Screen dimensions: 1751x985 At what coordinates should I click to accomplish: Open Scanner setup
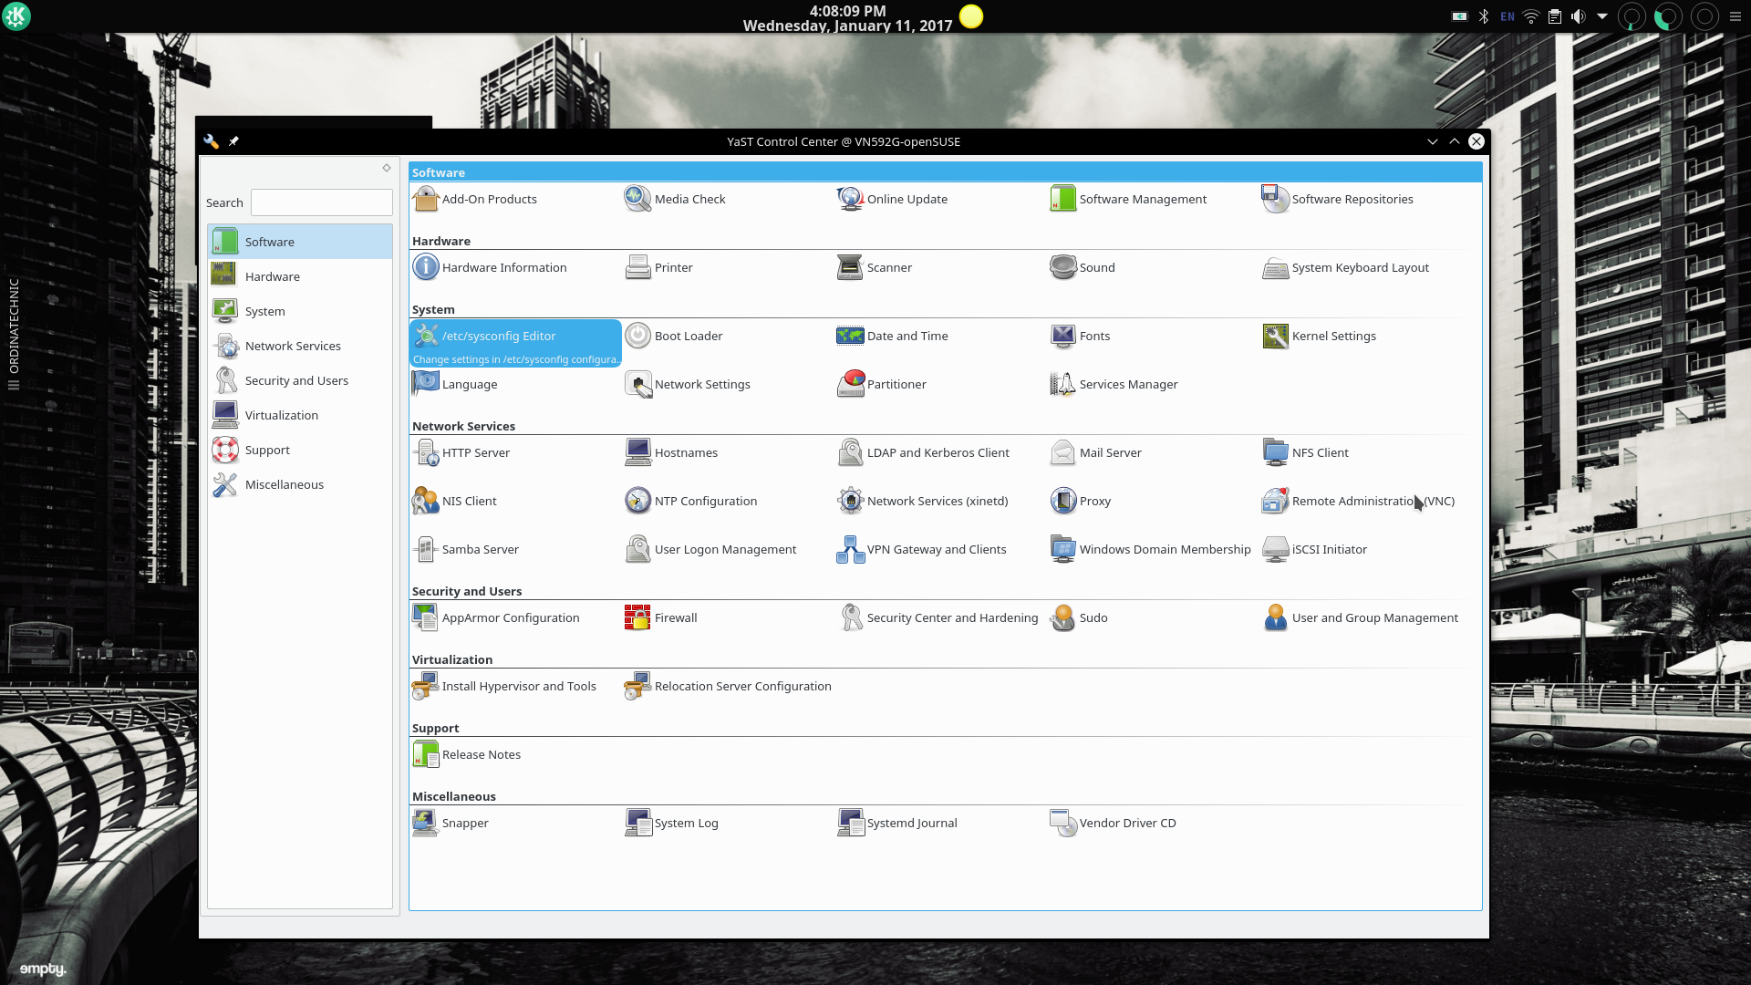click(875, 267)
